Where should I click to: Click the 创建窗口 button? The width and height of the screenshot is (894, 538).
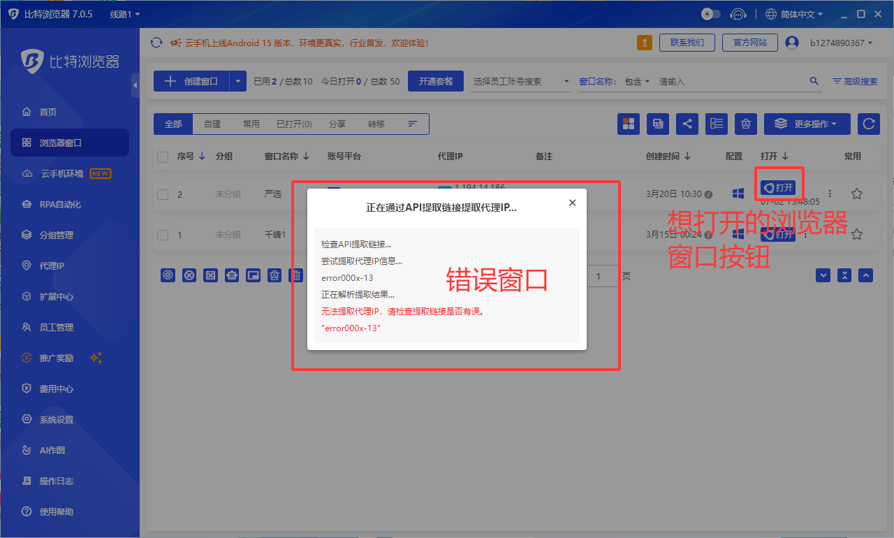191,81
